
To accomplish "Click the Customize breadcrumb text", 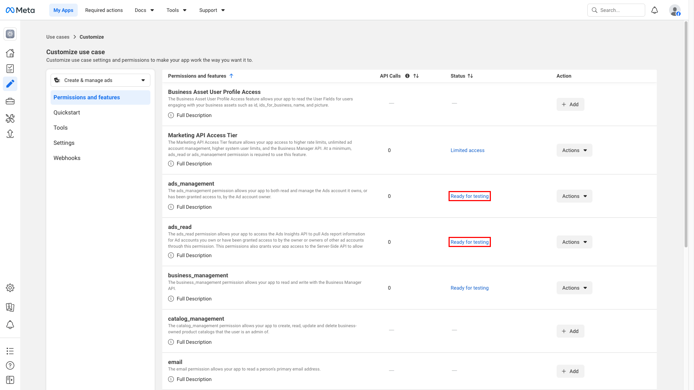I will 91,37.
